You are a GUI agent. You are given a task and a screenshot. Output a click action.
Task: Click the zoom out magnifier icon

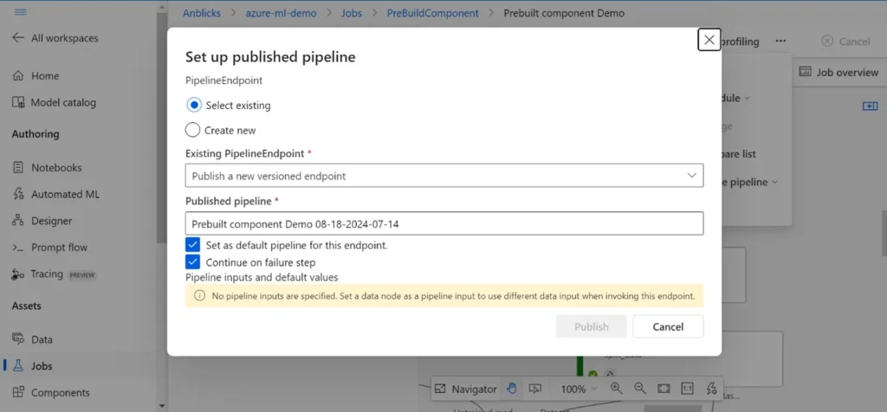(x=639, y=389)
